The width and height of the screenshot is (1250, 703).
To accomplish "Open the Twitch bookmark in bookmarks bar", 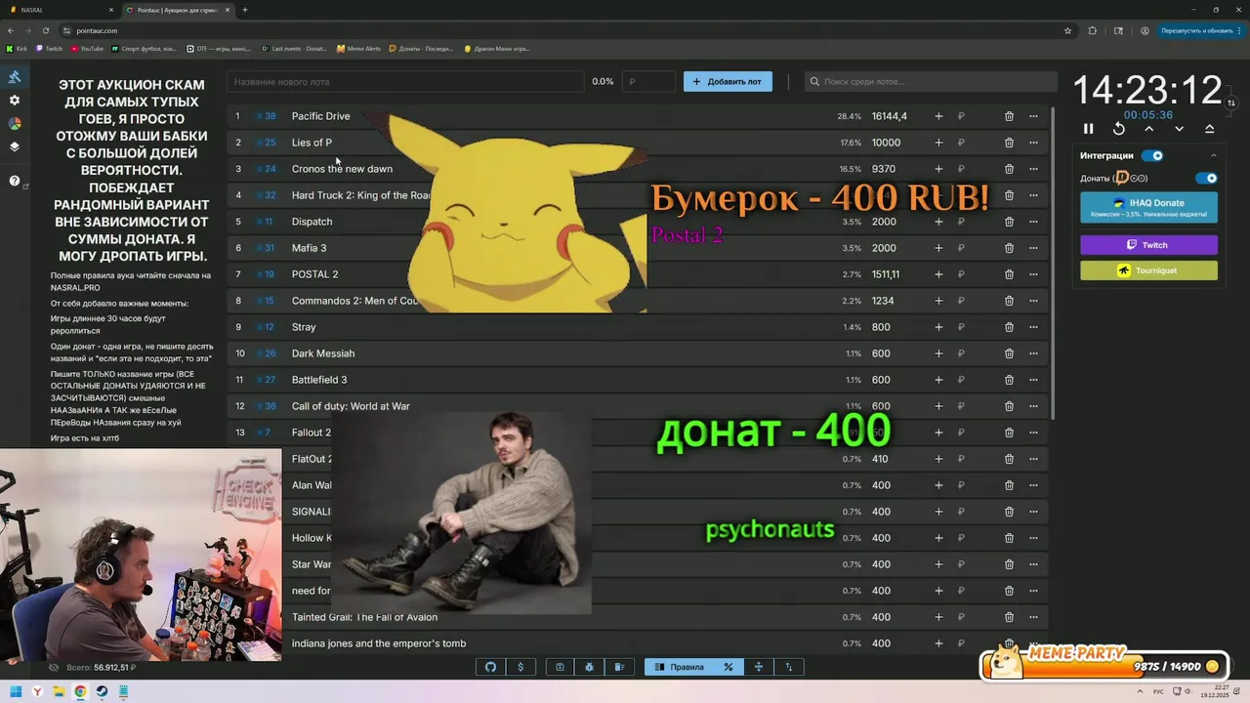I will point(49,48).
